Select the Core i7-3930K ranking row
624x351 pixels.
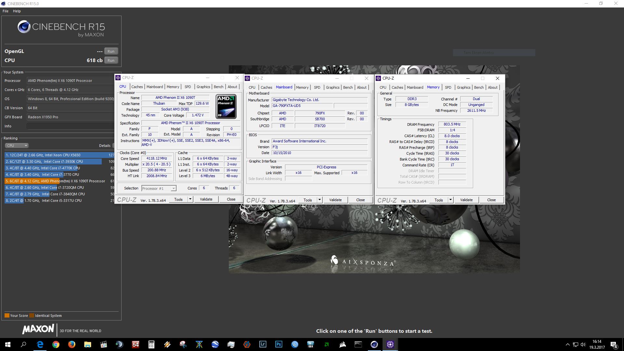click(x=59, y=162)
